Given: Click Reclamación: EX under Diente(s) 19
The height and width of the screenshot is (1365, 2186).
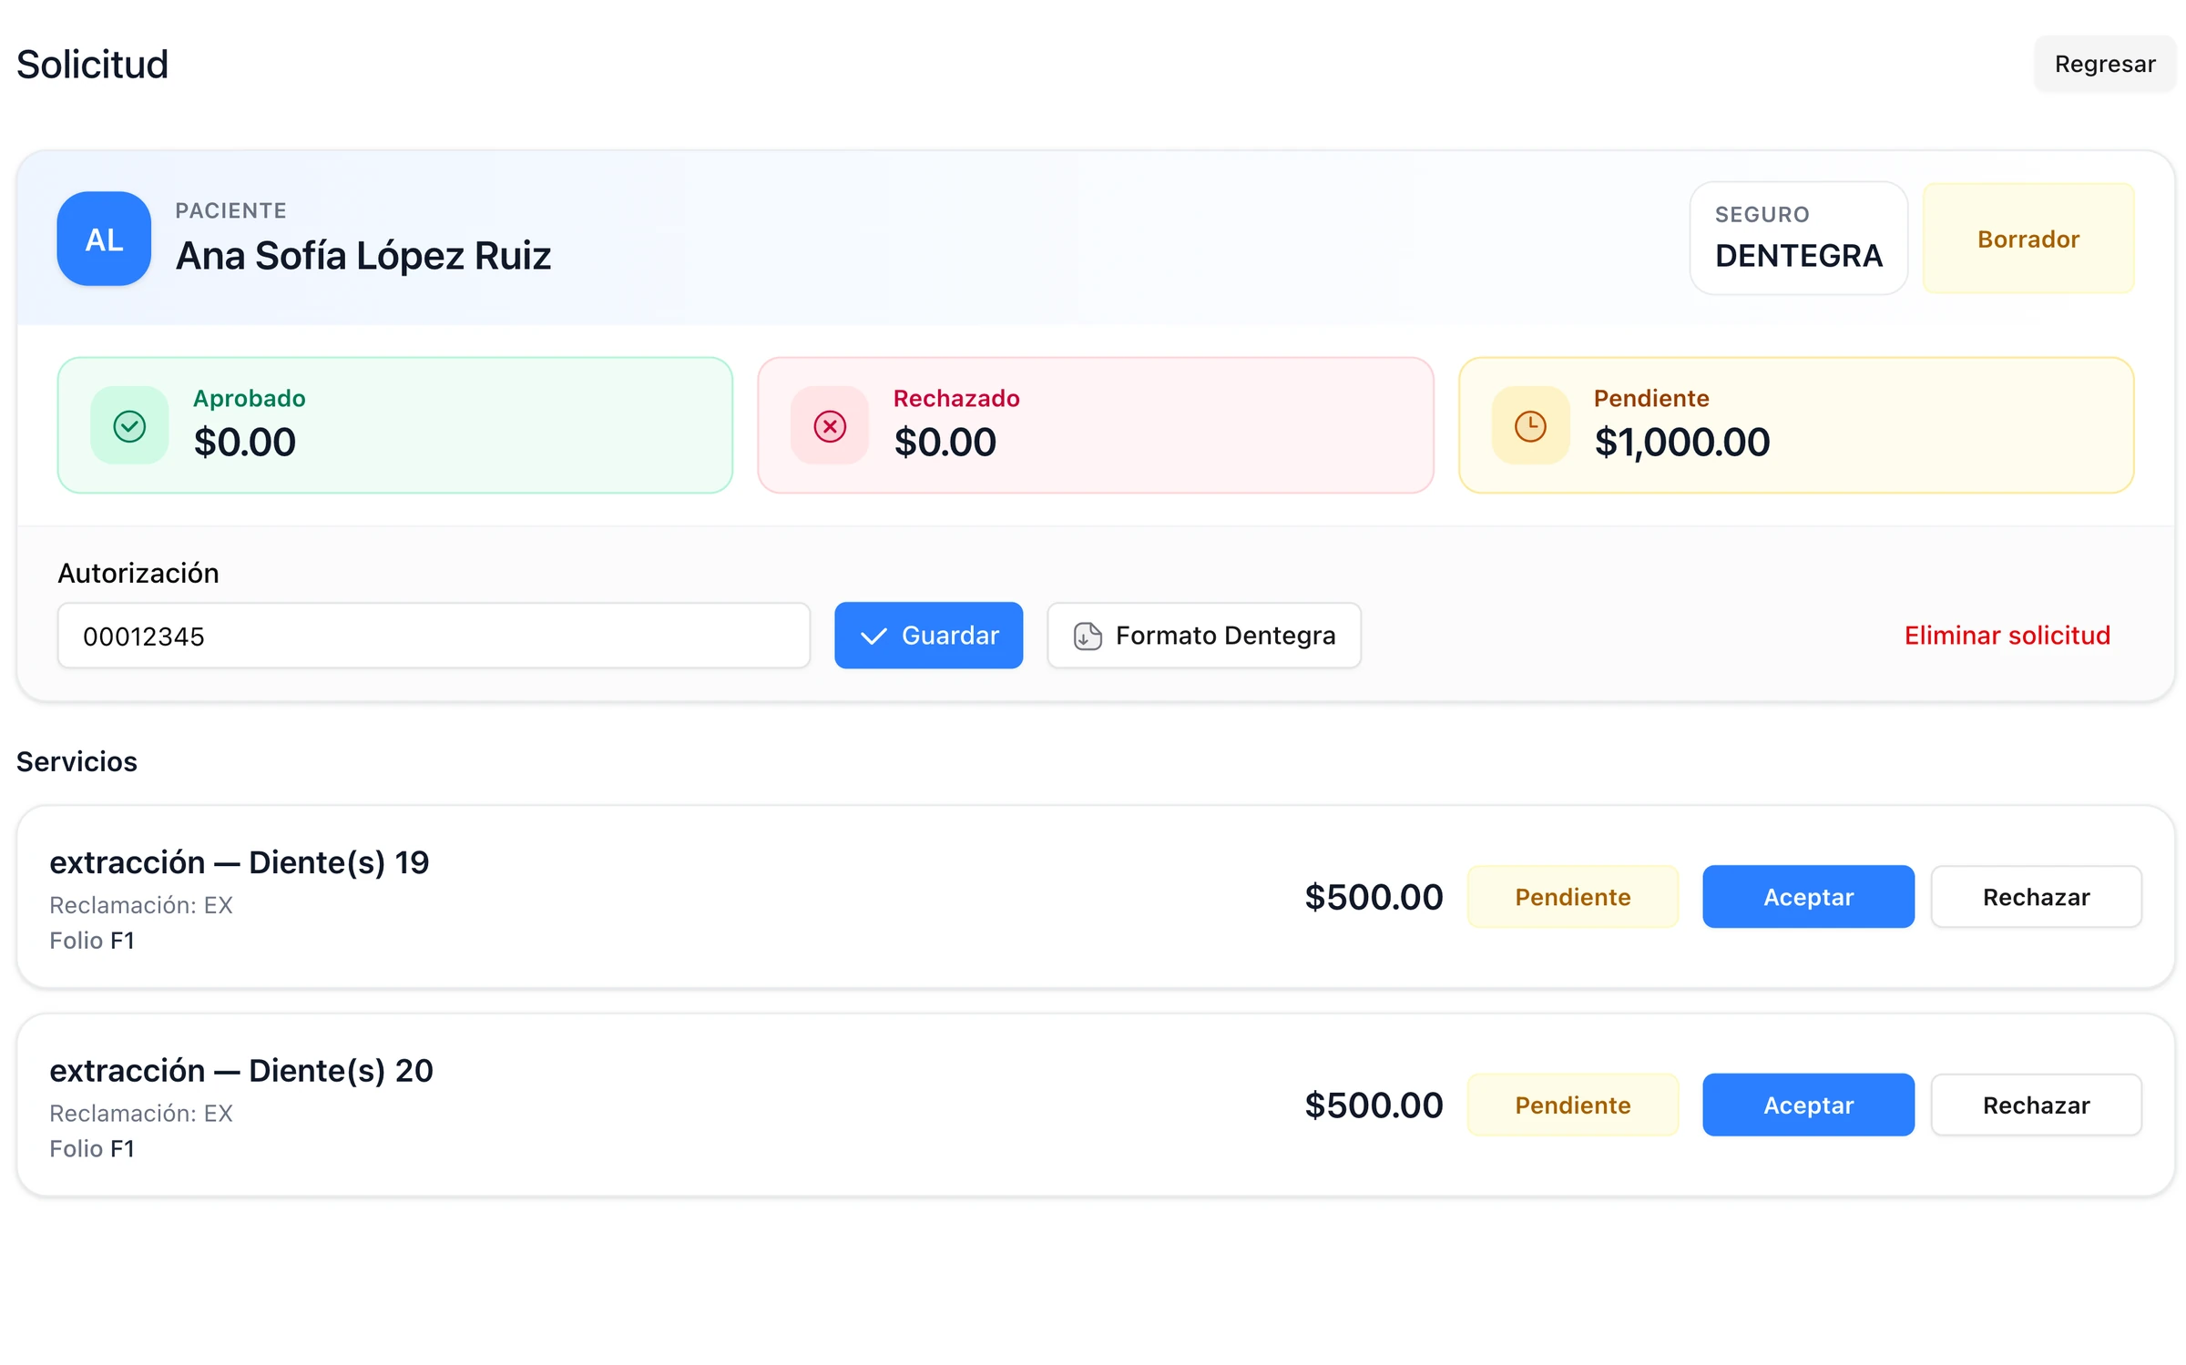Looking at the screenshot, I should click(141, 905).
